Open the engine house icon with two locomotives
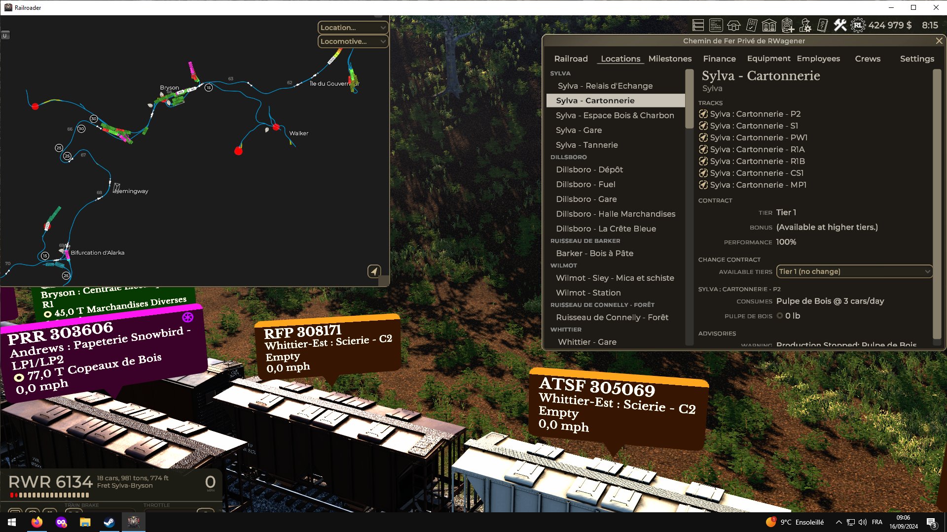 pyautogui.click(x=769, y=25)
